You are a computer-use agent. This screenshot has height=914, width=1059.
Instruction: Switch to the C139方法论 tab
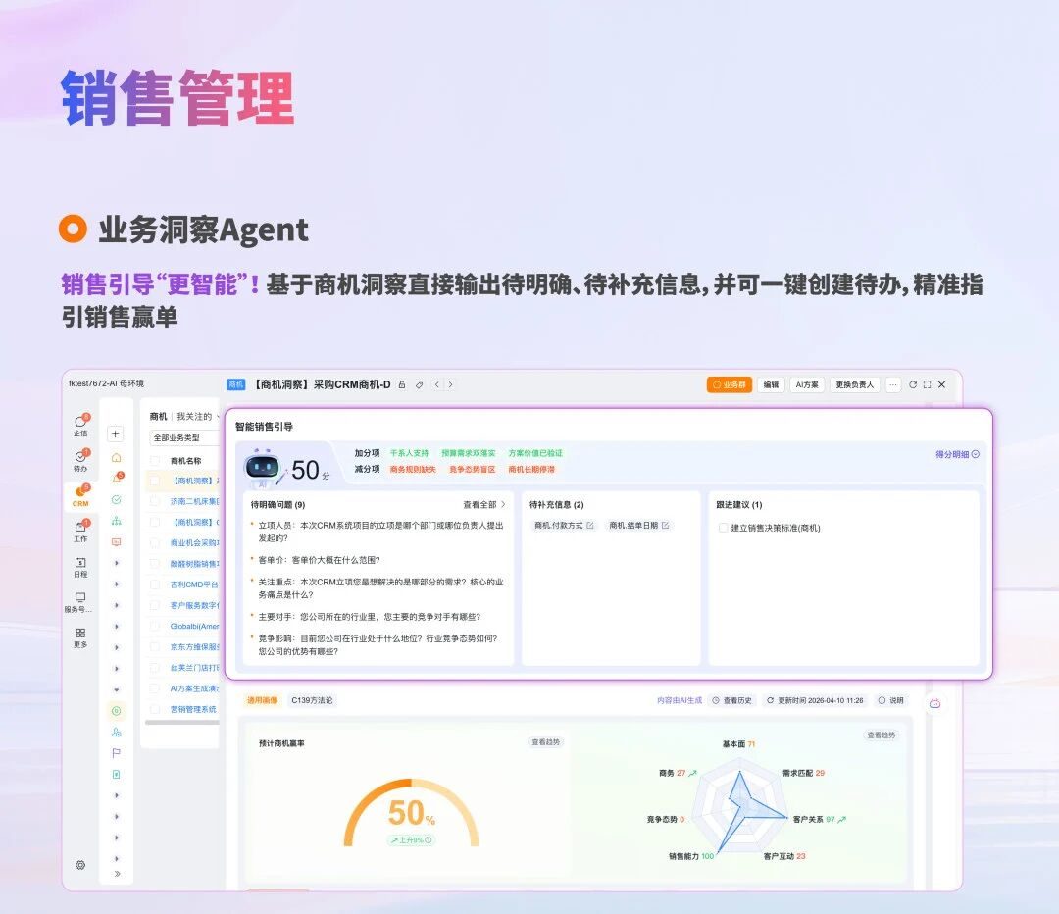tap(313, 700)
